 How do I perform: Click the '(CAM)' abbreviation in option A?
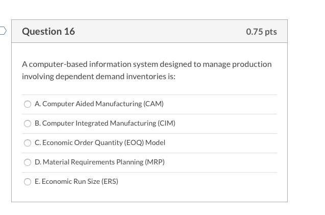pyautogui.click(x=154, y=104)
